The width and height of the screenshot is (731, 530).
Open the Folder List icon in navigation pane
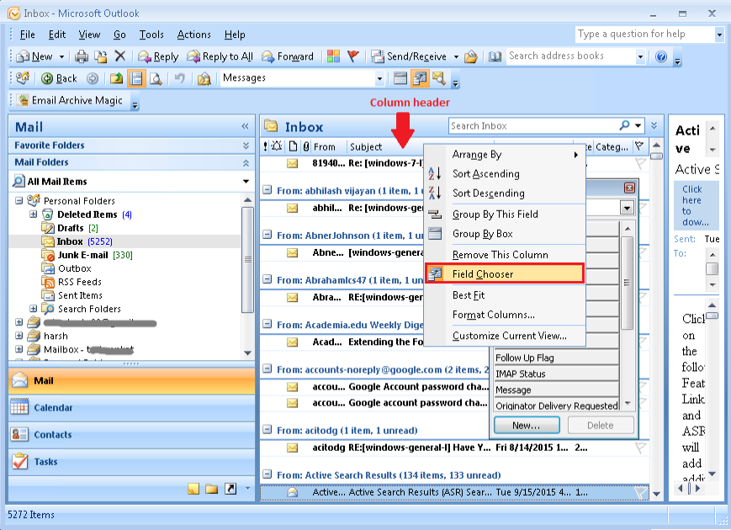(212, 489)
